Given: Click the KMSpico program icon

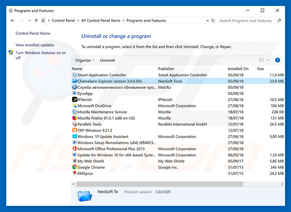Looking at the screenshot, I should tap(74, 174).
